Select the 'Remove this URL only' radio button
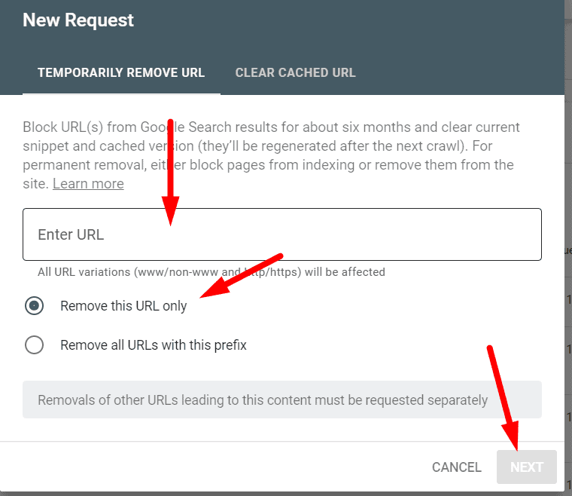This screenshot has width=572, height=496. (x=35, y=306)
